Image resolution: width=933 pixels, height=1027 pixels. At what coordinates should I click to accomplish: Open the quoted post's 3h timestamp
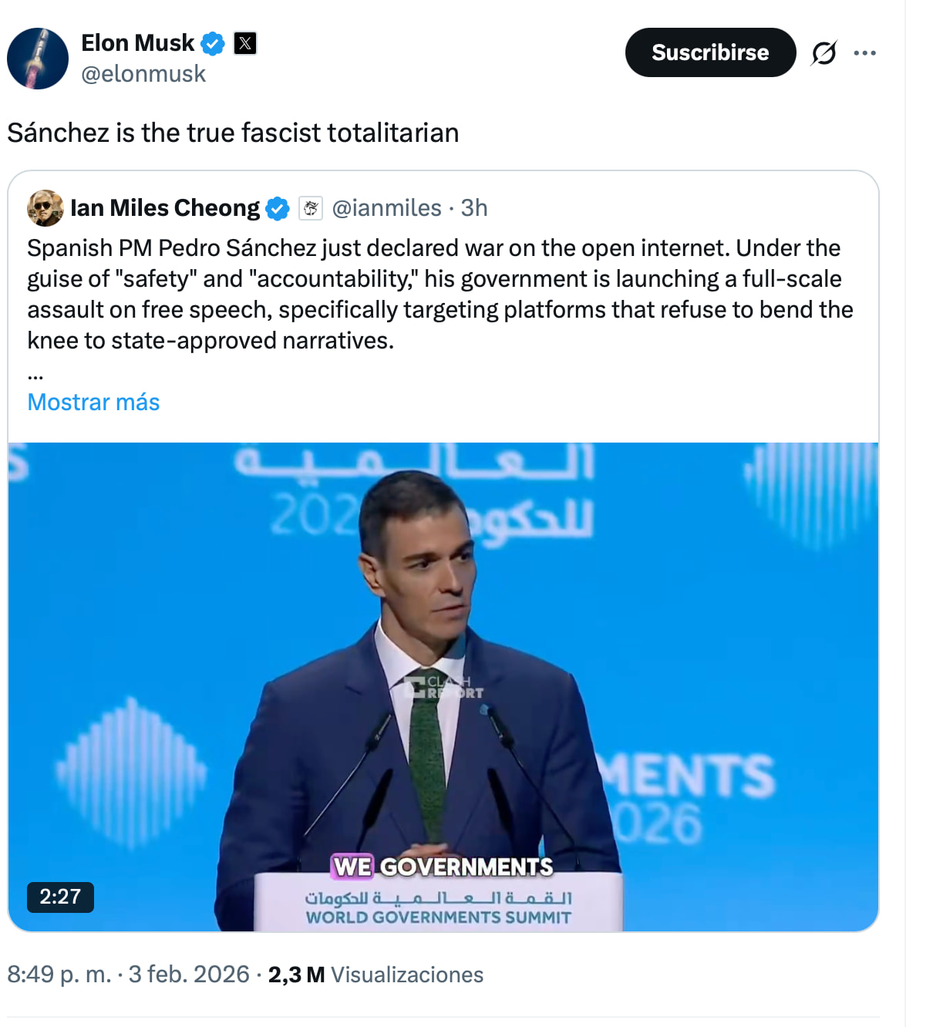(474, 208)
